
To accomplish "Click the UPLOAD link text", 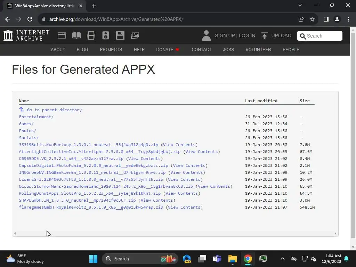I will [281, 36].
